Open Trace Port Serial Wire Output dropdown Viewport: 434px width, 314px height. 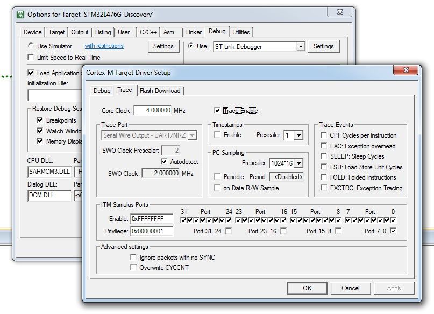192,135
